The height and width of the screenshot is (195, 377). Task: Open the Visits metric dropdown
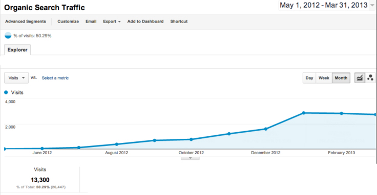tap(16, 78)
